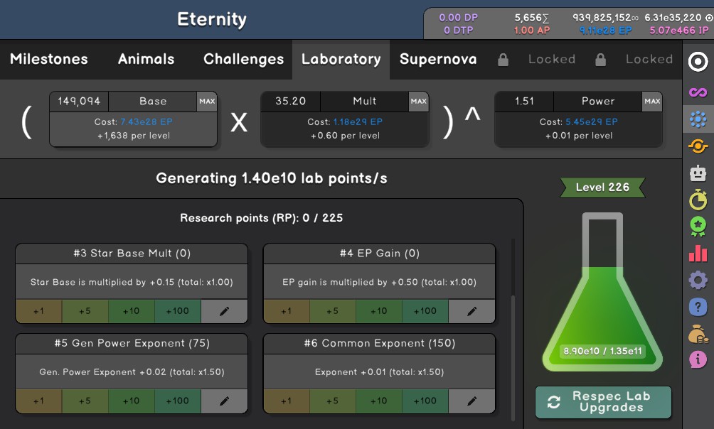The image size is (714, 429).
Task: Open the yellow stopwatch sidebar icon
Action: pyautogui.click(x=698, y=200)
